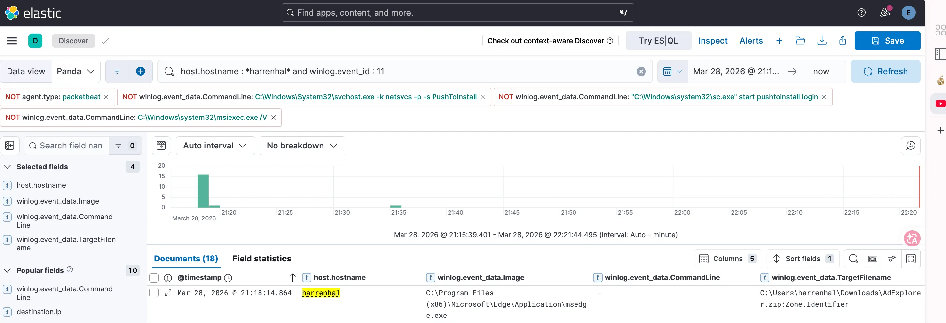Click the end date 'now'
This screenshot has height=323, width=946.
click(821, 71)
